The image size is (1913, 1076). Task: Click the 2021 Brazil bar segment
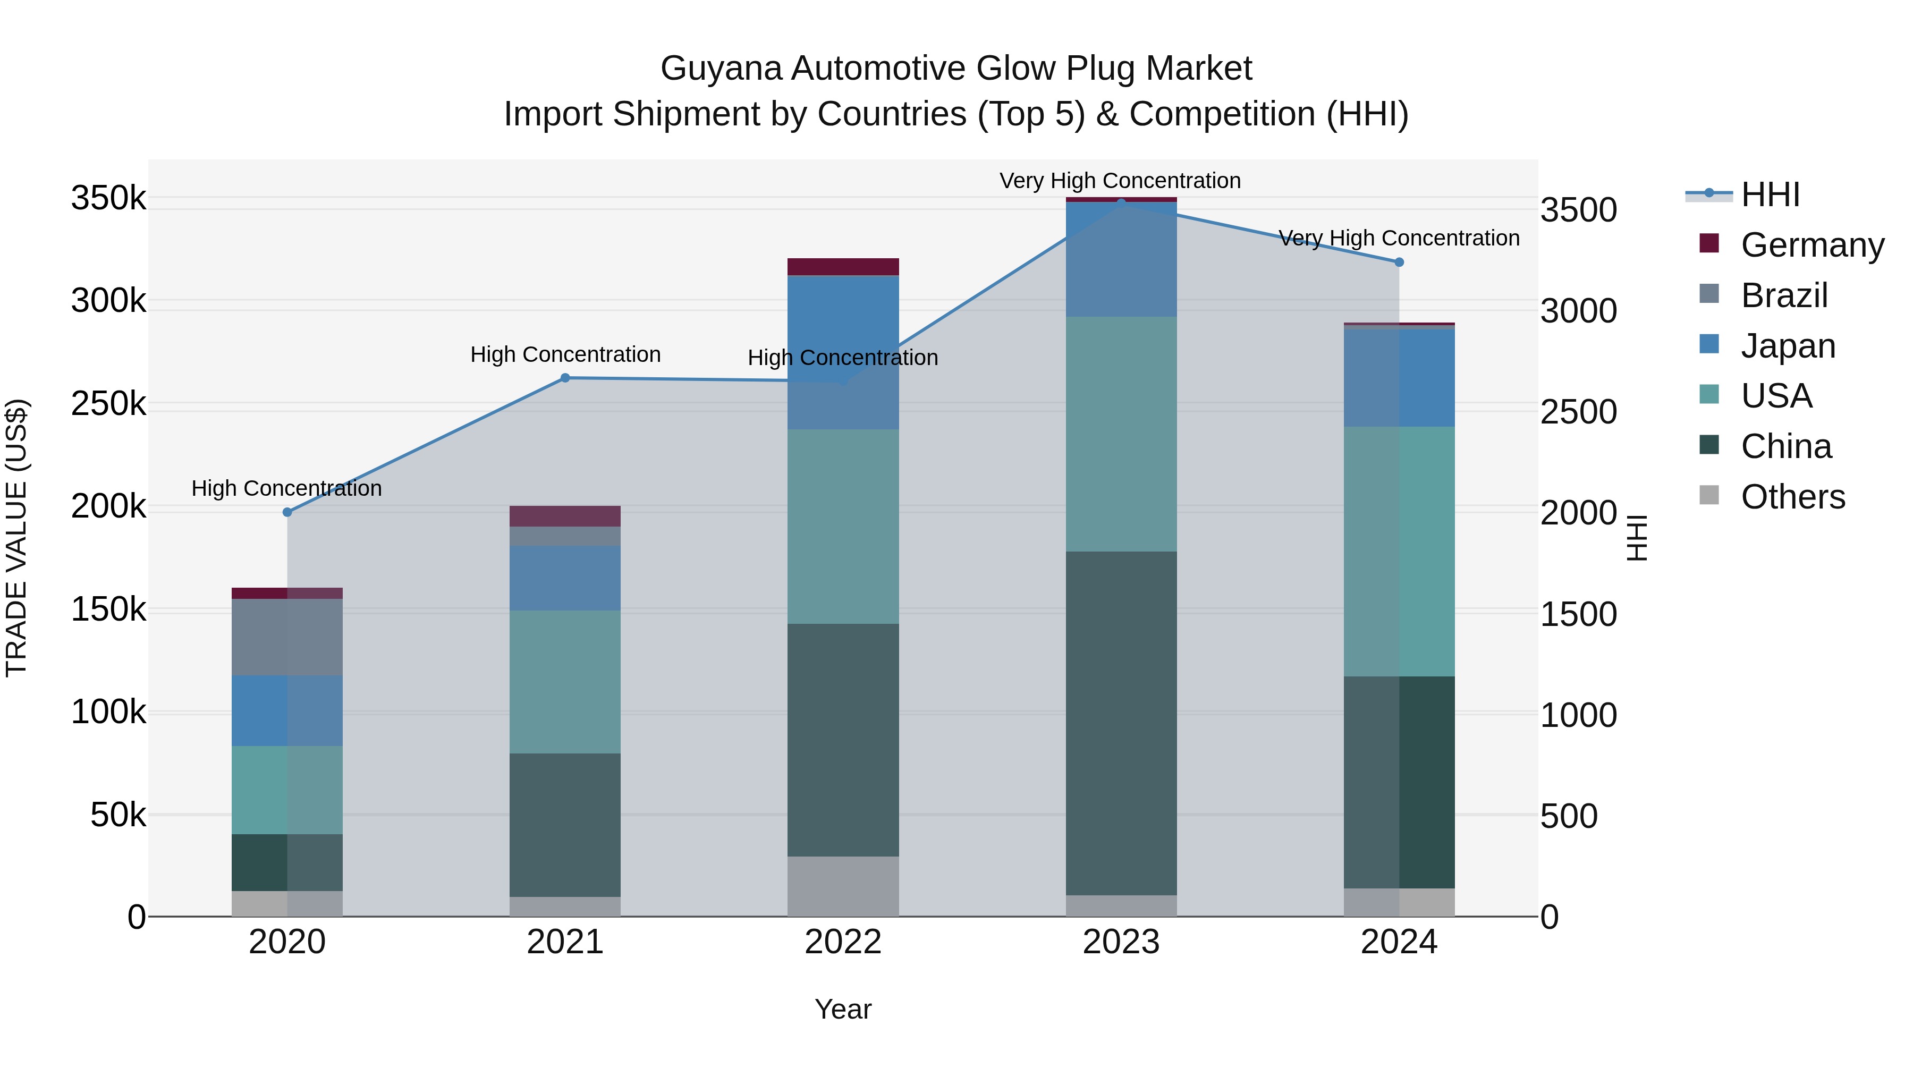pyautogui.click(x=565, y=537)
